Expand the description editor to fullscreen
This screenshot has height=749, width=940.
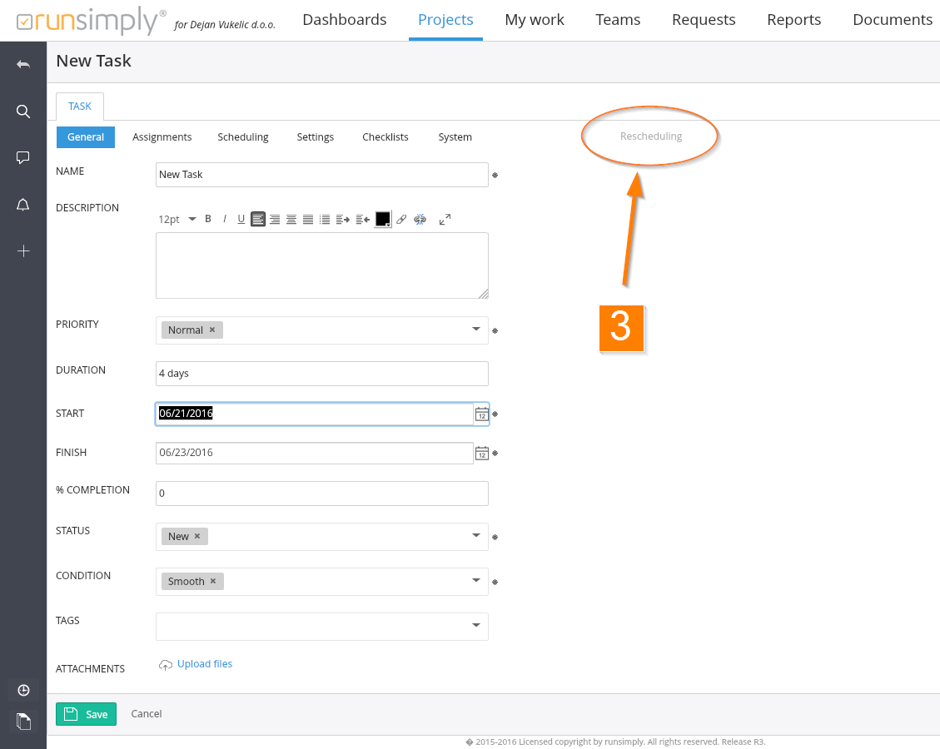click(x=445, y=220)
